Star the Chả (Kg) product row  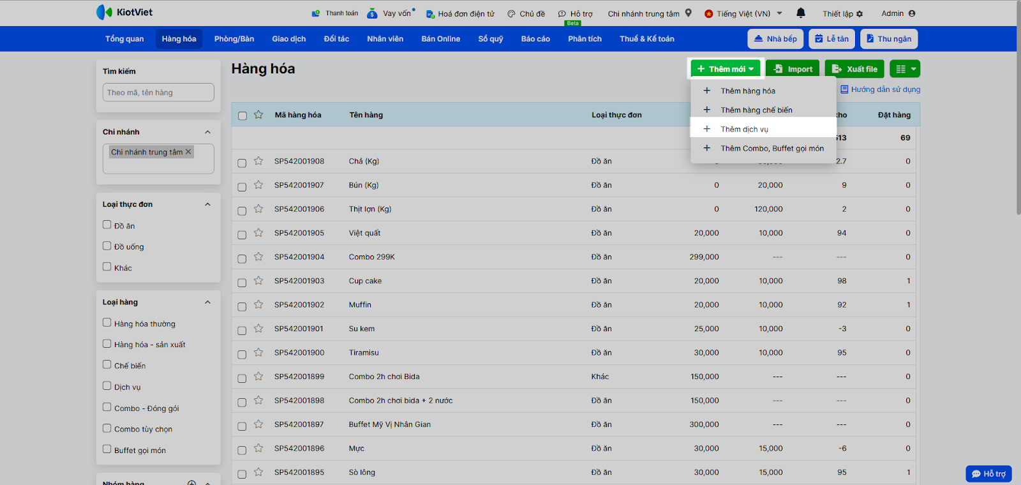point(258,161)
